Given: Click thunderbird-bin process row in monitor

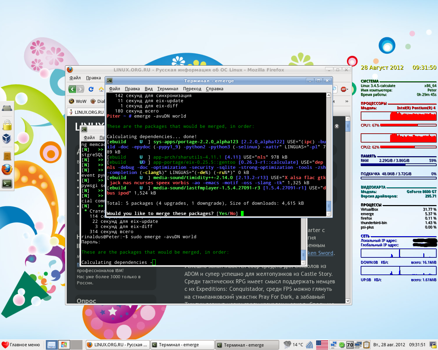Looking at the screenshot, I should [399, 223].
